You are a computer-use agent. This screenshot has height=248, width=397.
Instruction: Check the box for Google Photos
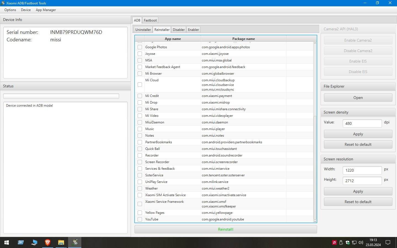[140, 47]
